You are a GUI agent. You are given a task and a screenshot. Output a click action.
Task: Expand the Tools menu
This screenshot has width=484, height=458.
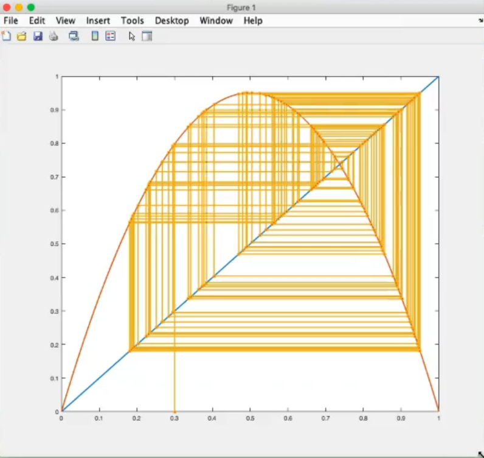[132, 21]
